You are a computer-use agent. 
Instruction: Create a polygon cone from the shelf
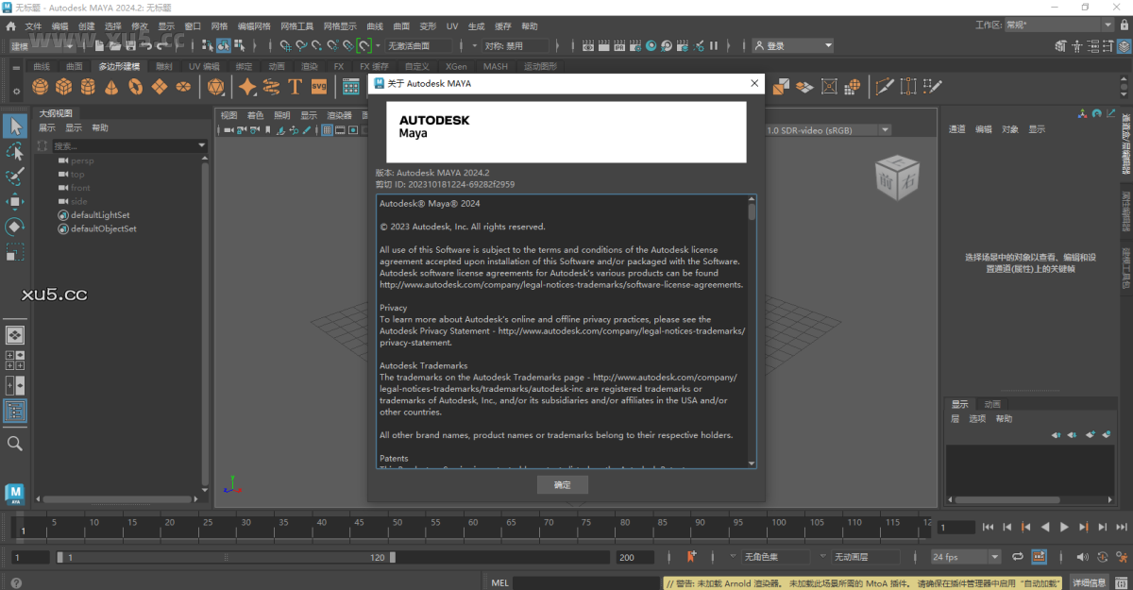[x=112, y=86]
